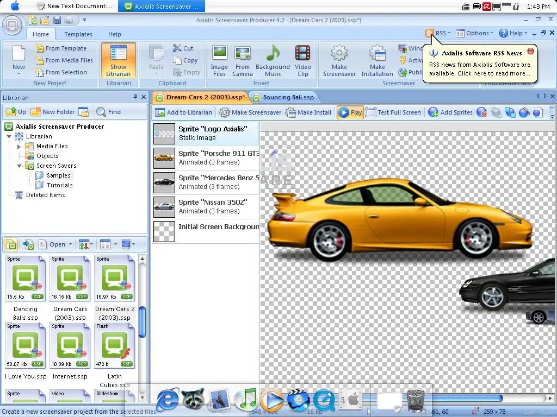Select Latin Cubes.ssp file

(x=114, y=355)
